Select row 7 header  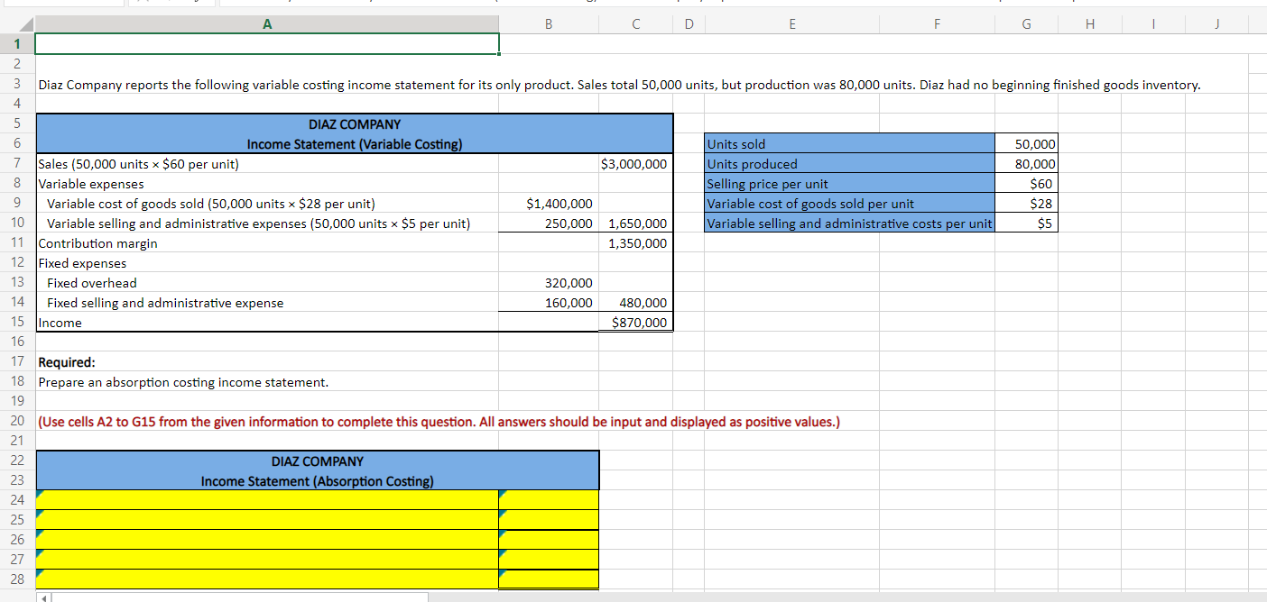(x=17, y=164)
